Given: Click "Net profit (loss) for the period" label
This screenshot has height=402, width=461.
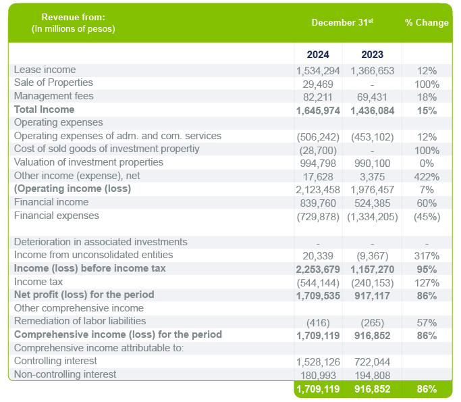Looking at the screenshot, I should 84,295.
